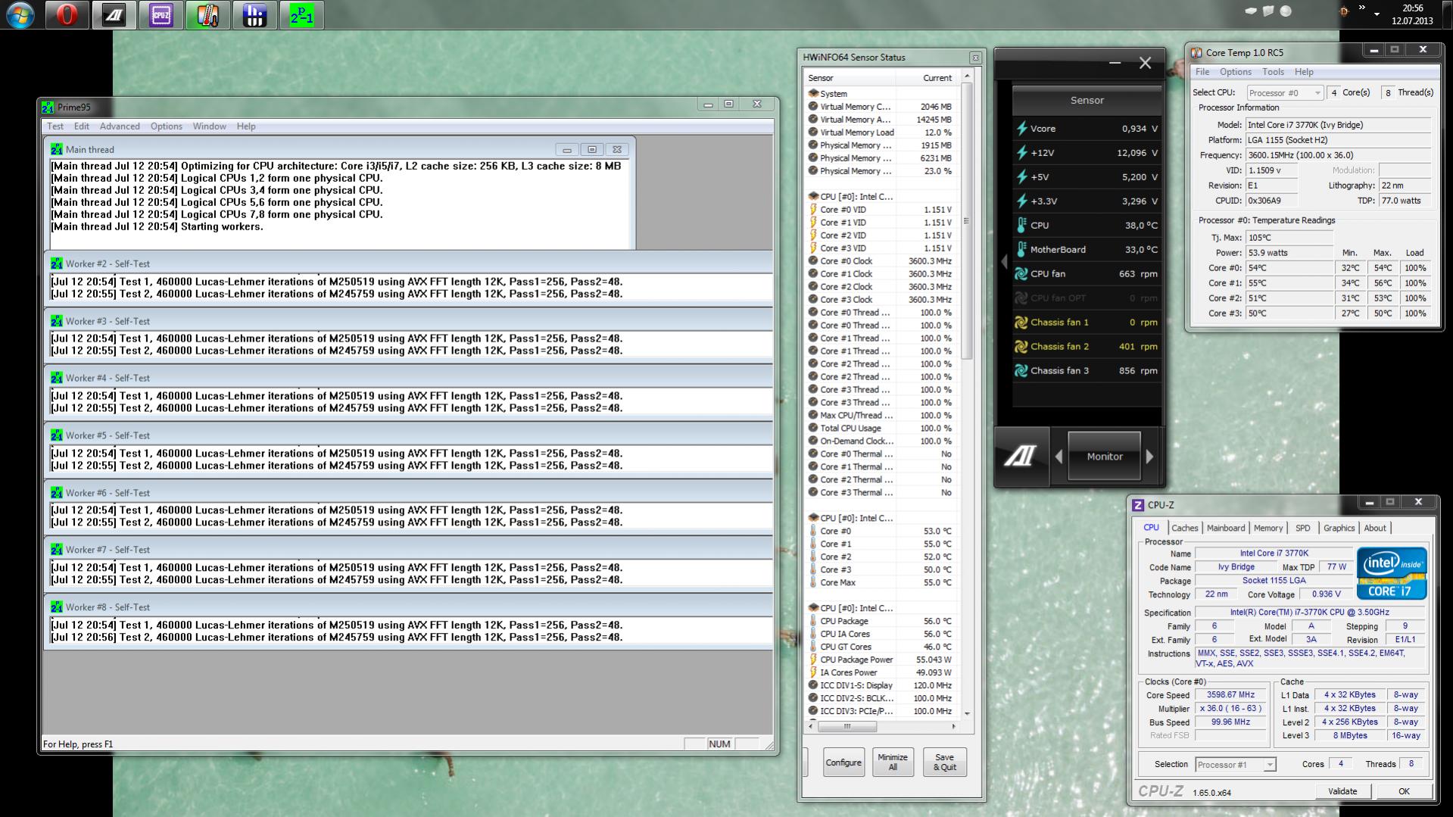Click the orange D tray icon
This screenshot has width=1453, height=817.
[x=1345, y=11]
